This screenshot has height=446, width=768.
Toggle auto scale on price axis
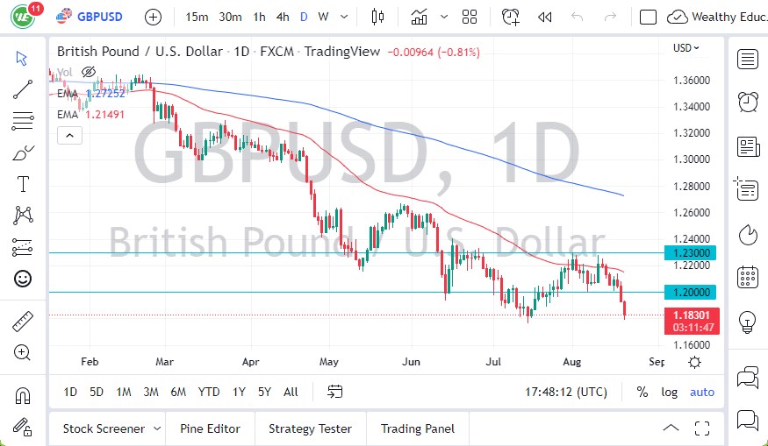[x=702, y=392]
